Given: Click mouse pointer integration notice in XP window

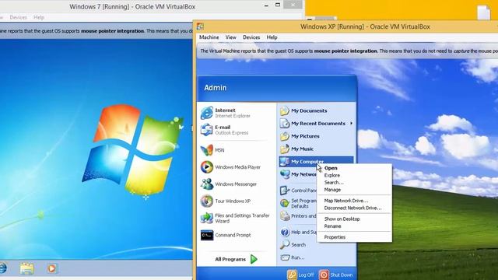Looking at the screenshot, I should point(347,51).
